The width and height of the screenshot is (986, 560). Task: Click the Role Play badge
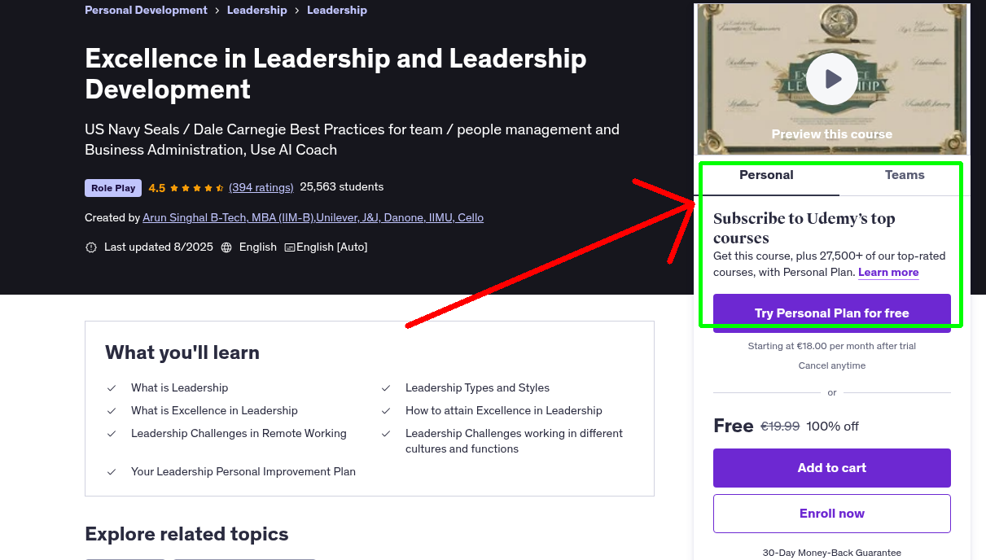click(112, 187)
